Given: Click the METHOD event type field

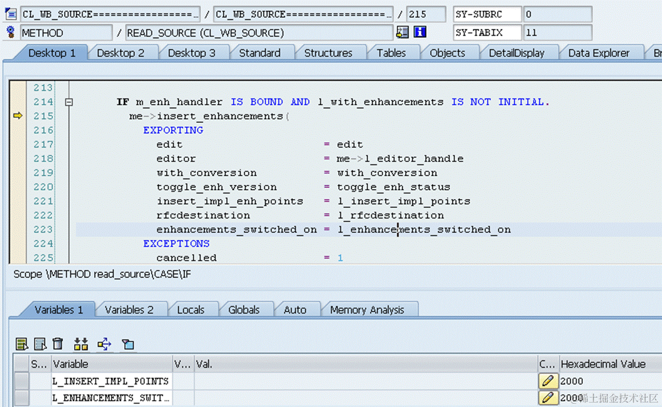Looking at the screenshot, I should coord(66,33).
